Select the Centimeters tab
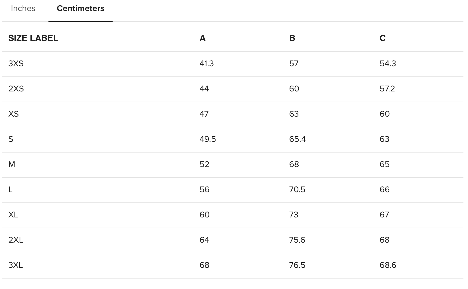This screenshot has width=468, height=289. tap(81, 9)
